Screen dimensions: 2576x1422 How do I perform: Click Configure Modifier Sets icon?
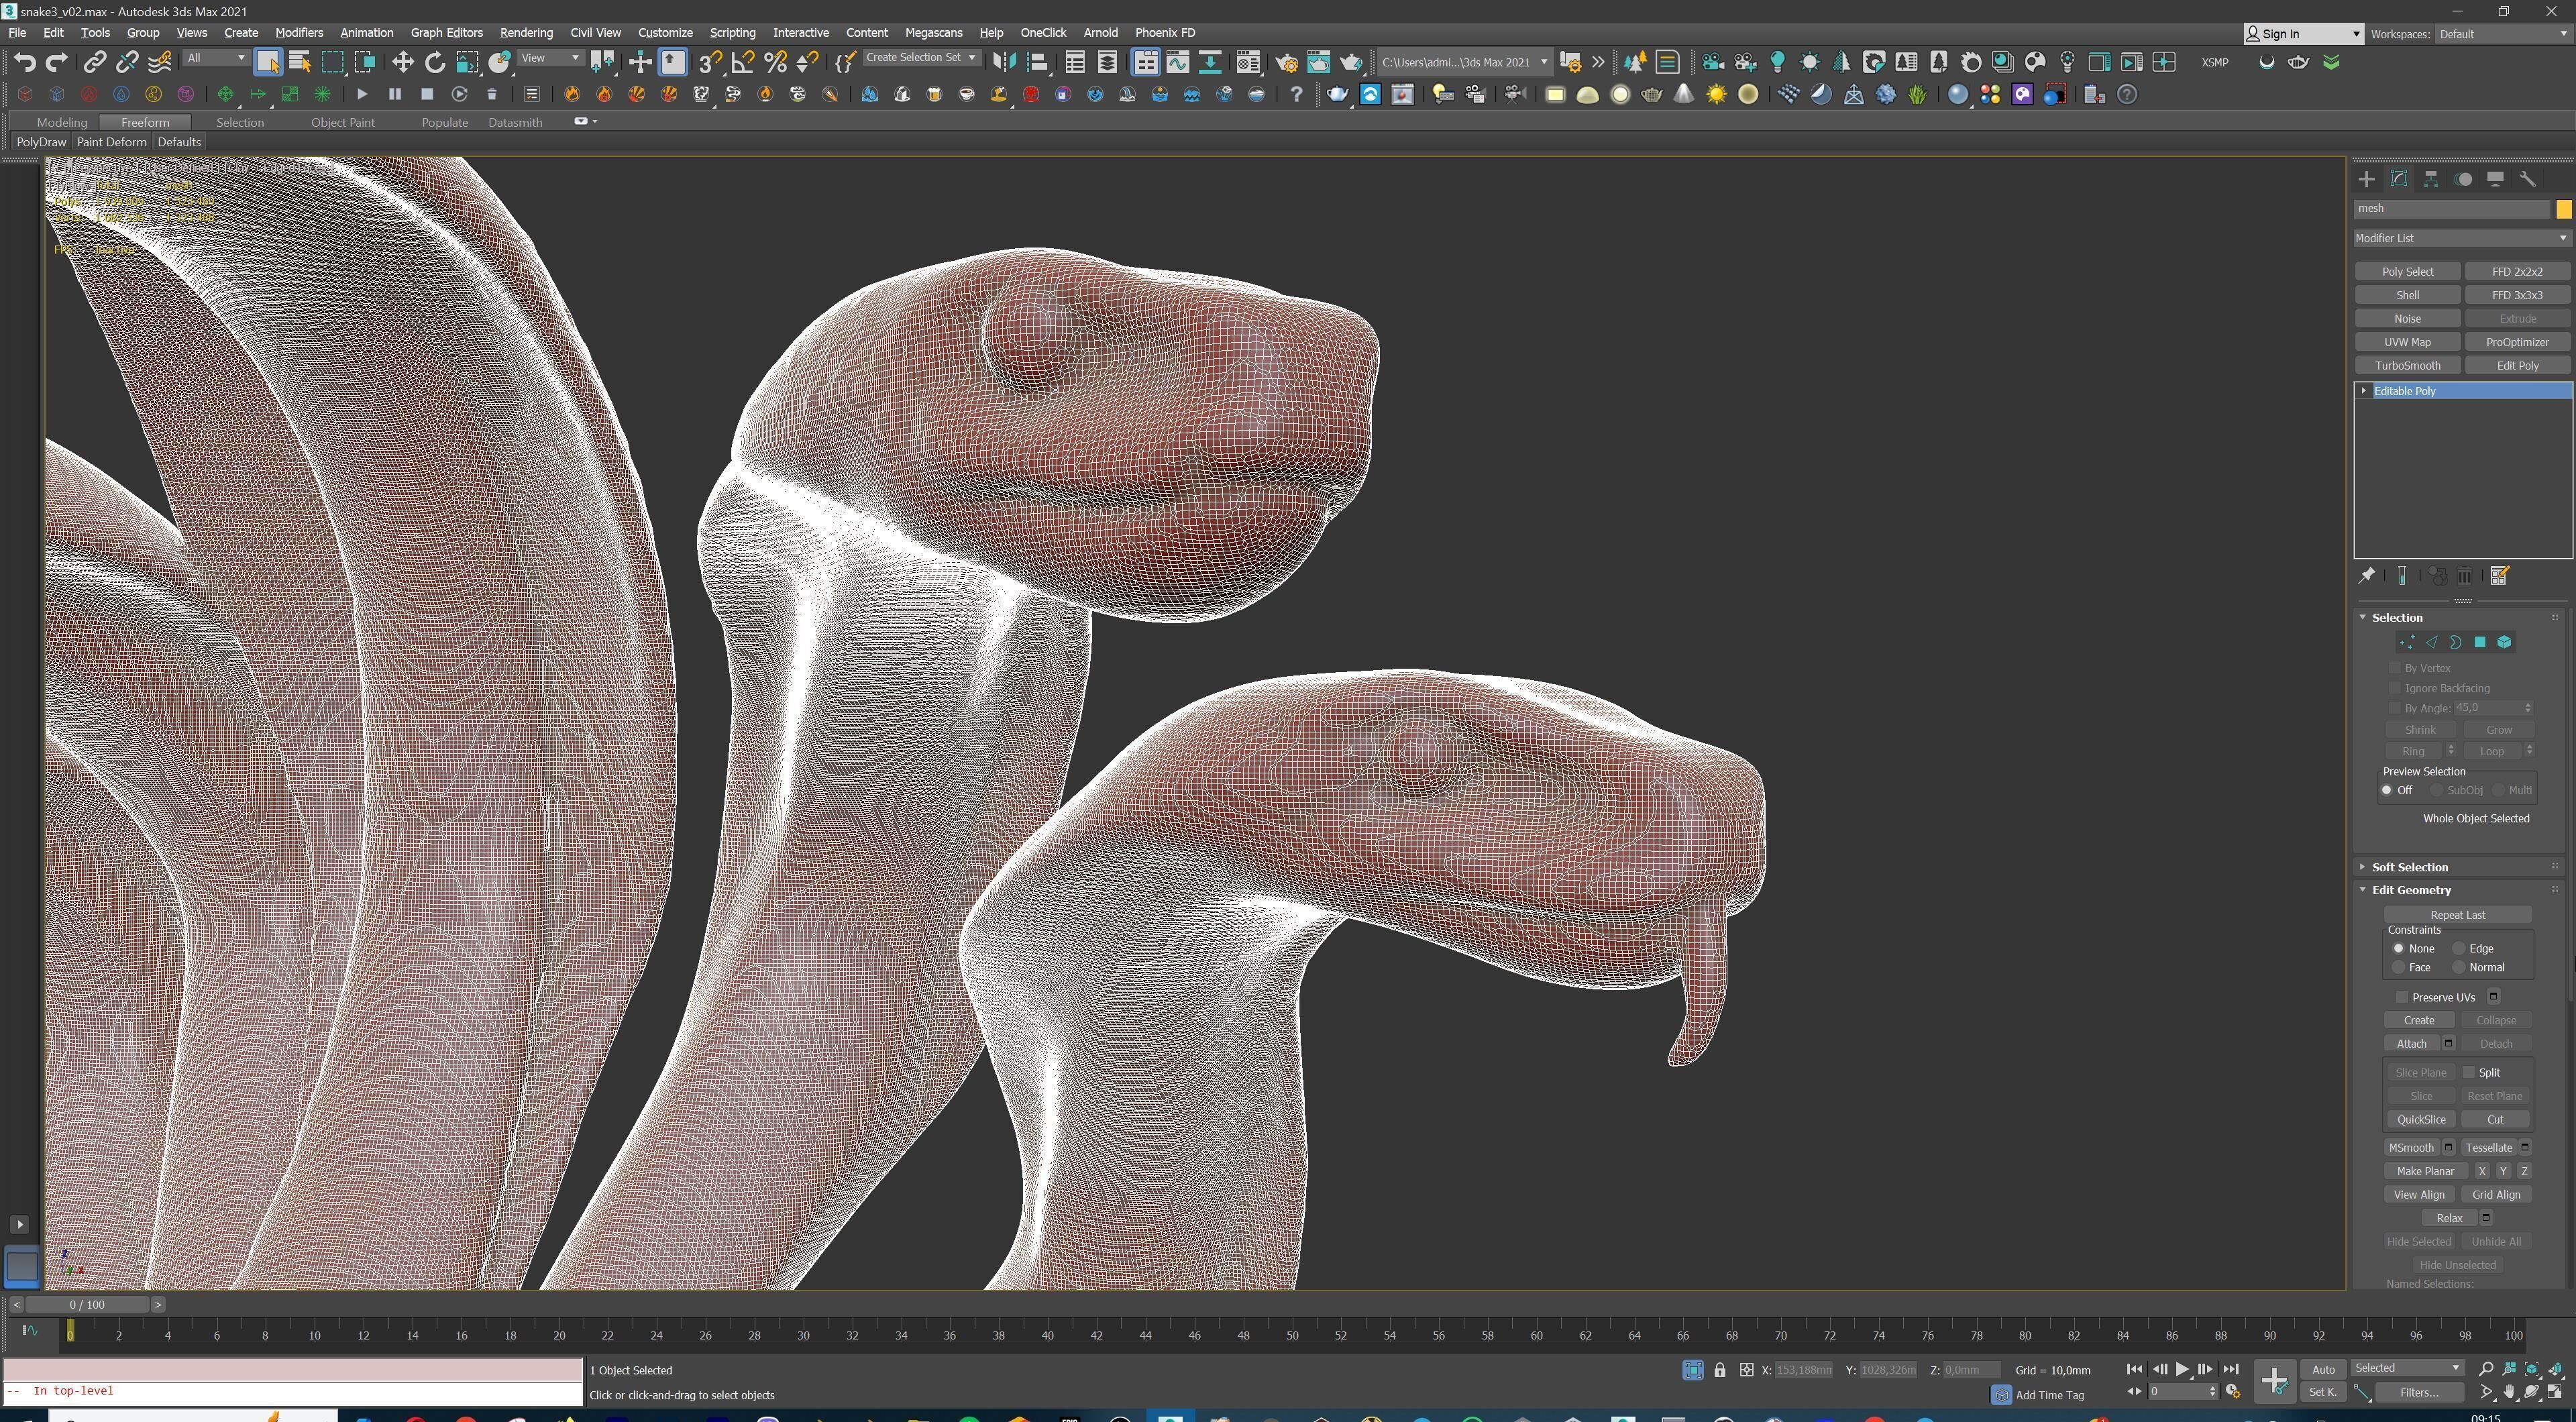2499,575
